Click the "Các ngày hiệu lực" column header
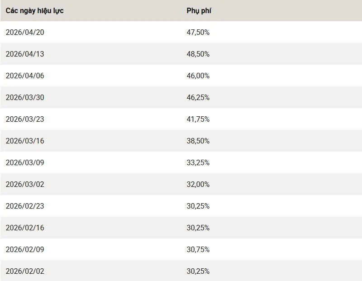Image resolution: width=362 pixels, height=281 pixels. pyautogui.click(x=34, y=10)
